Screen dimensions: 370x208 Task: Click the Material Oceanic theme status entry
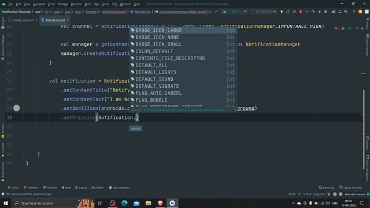point(355,194)
